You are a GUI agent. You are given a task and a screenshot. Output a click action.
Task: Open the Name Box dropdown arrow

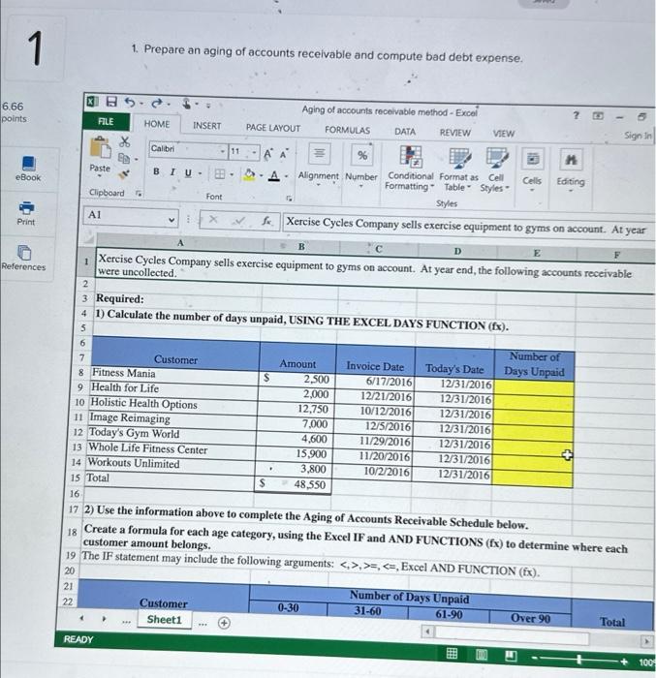172,220
